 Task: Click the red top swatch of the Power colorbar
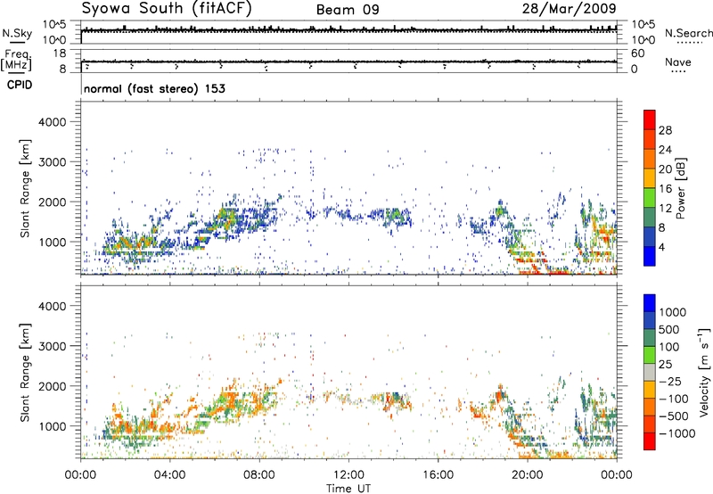click(650, 119)
